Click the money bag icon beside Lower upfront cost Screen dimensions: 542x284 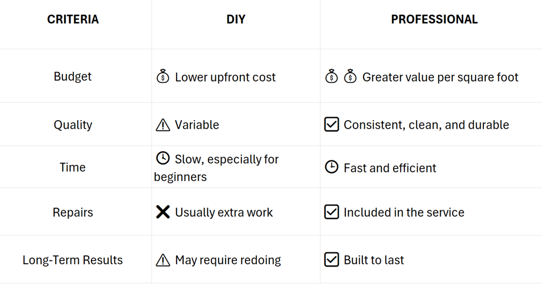coord(163,77)
